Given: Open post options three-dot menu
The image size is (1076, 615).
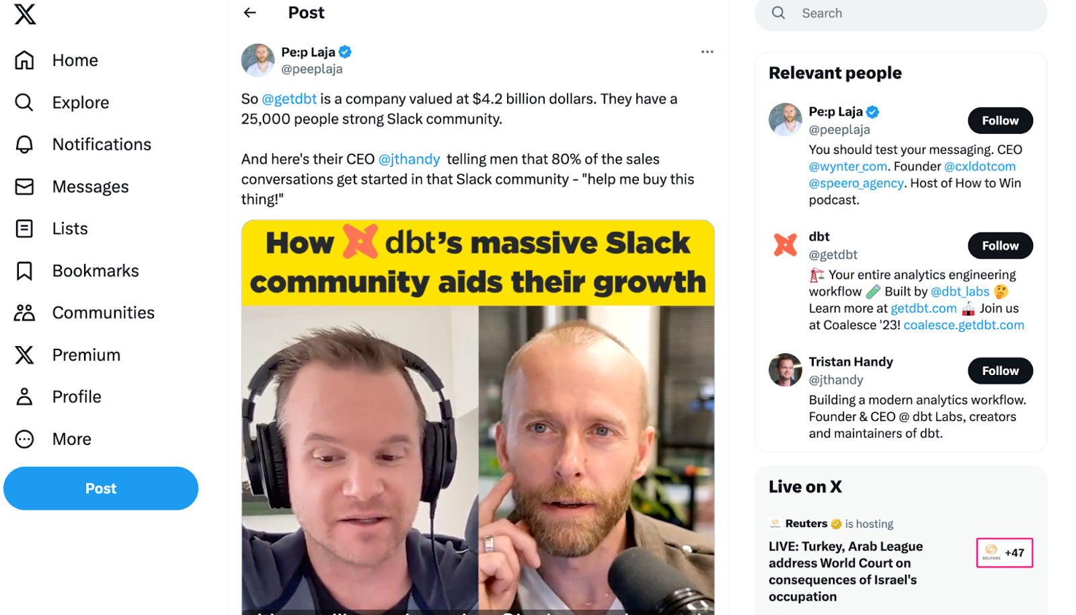Looking at the screenshot, I should point(707,52).
